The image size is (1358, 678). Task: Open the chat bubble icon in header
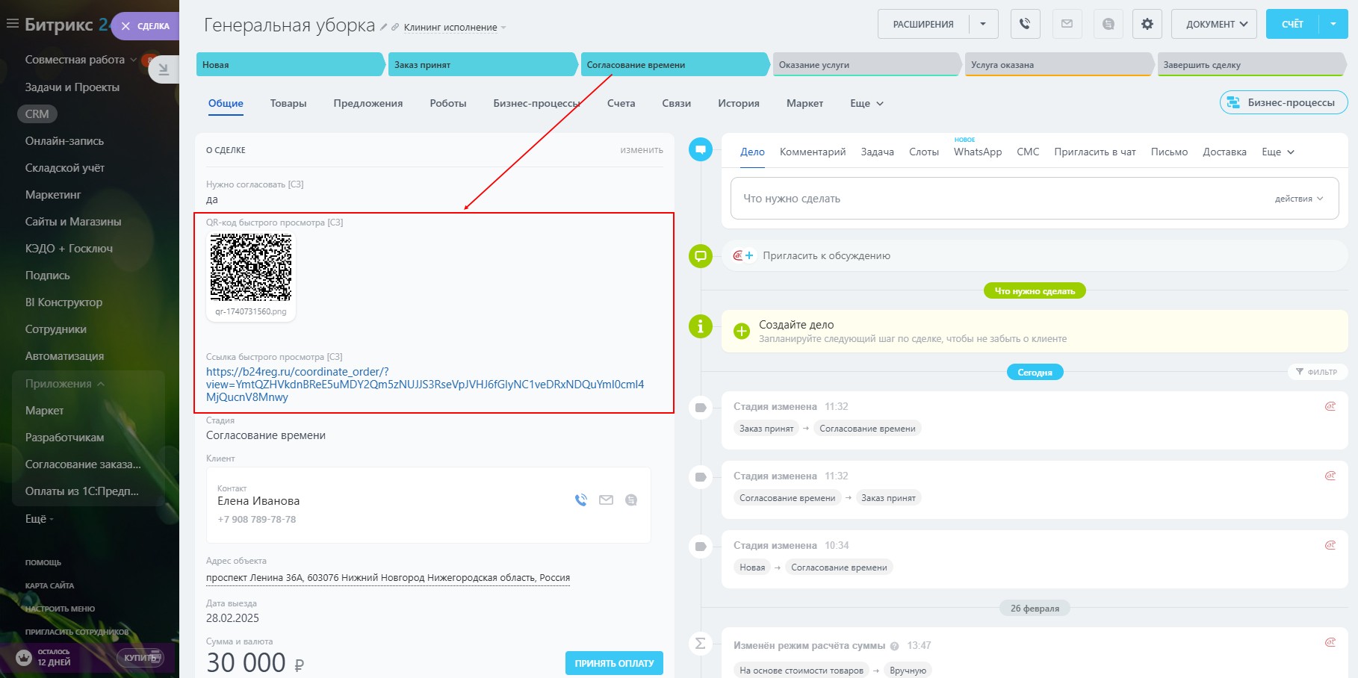(x=1109, y=24)
